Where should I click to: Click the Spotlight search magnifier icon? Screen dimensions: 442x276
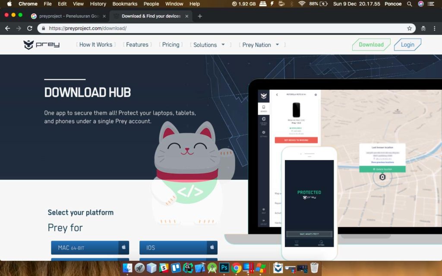tap(409, 4)
